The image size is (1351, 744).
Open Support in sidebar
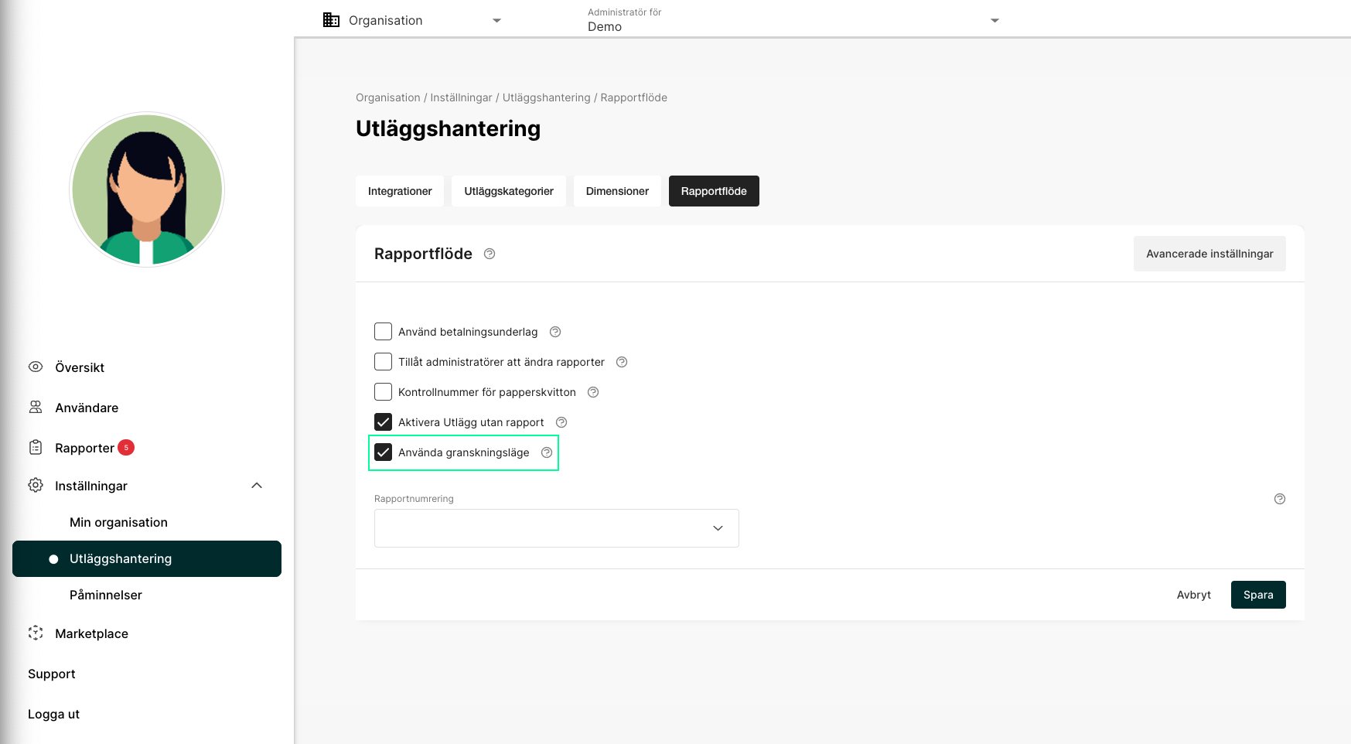click(52, 674)
